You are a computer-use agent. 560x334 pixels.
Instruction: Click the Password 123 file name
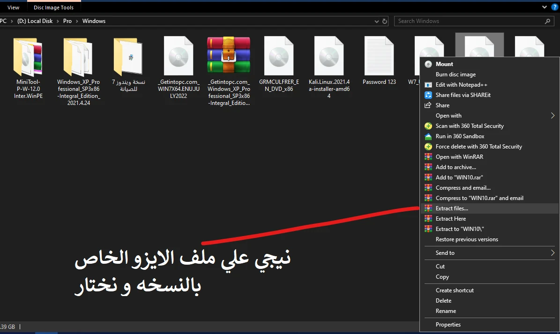pos(379,82)
